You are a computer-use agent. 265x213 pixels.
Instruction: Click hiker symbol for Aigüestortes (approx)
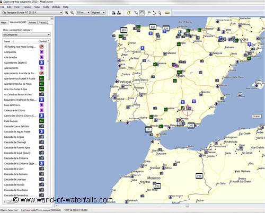pos(41,63)
